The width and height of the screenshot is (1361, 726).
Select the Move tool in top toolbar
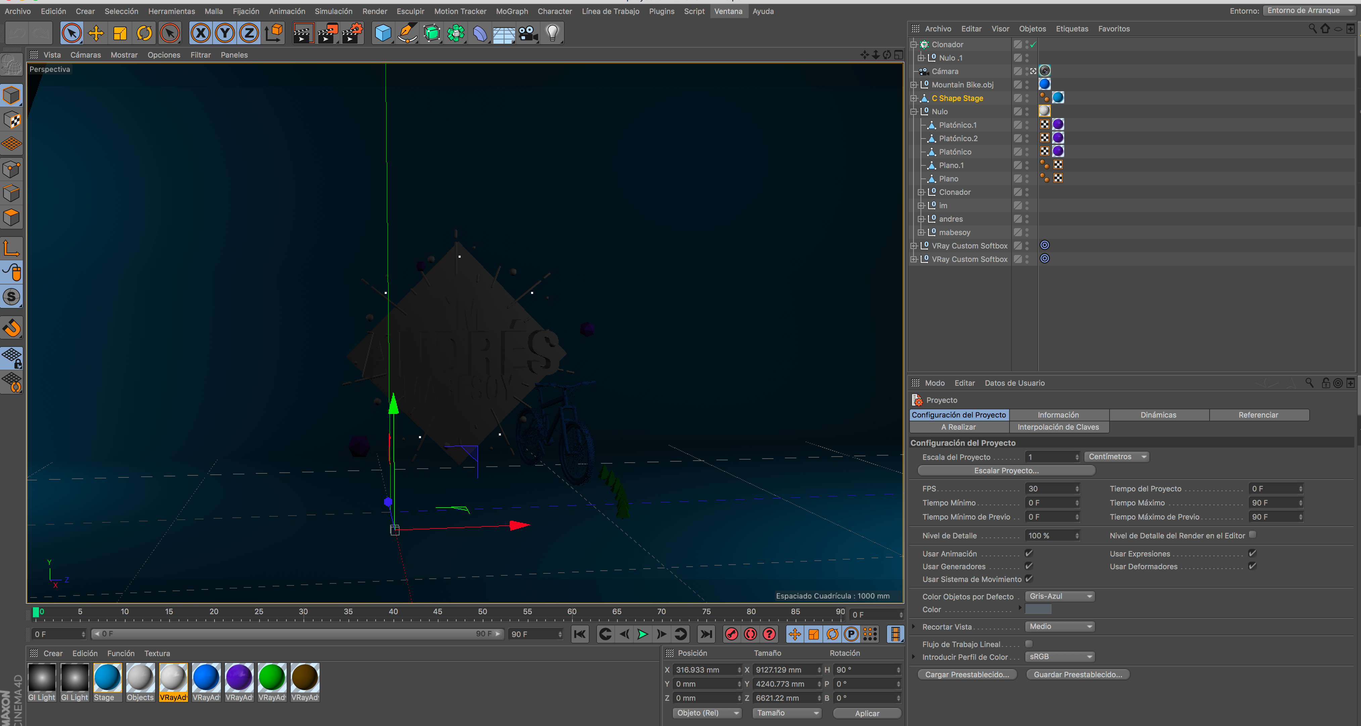[96, 33]
